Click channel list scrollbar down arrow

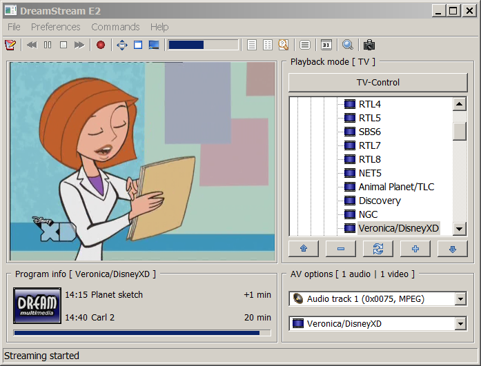click(459, 228)
